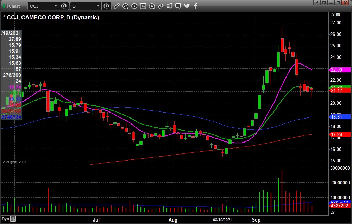Image resolution: width=352 pixels, height=224 pixels.
Task: Click the 26.00 price axis label
Action: (x=335, y=34)
